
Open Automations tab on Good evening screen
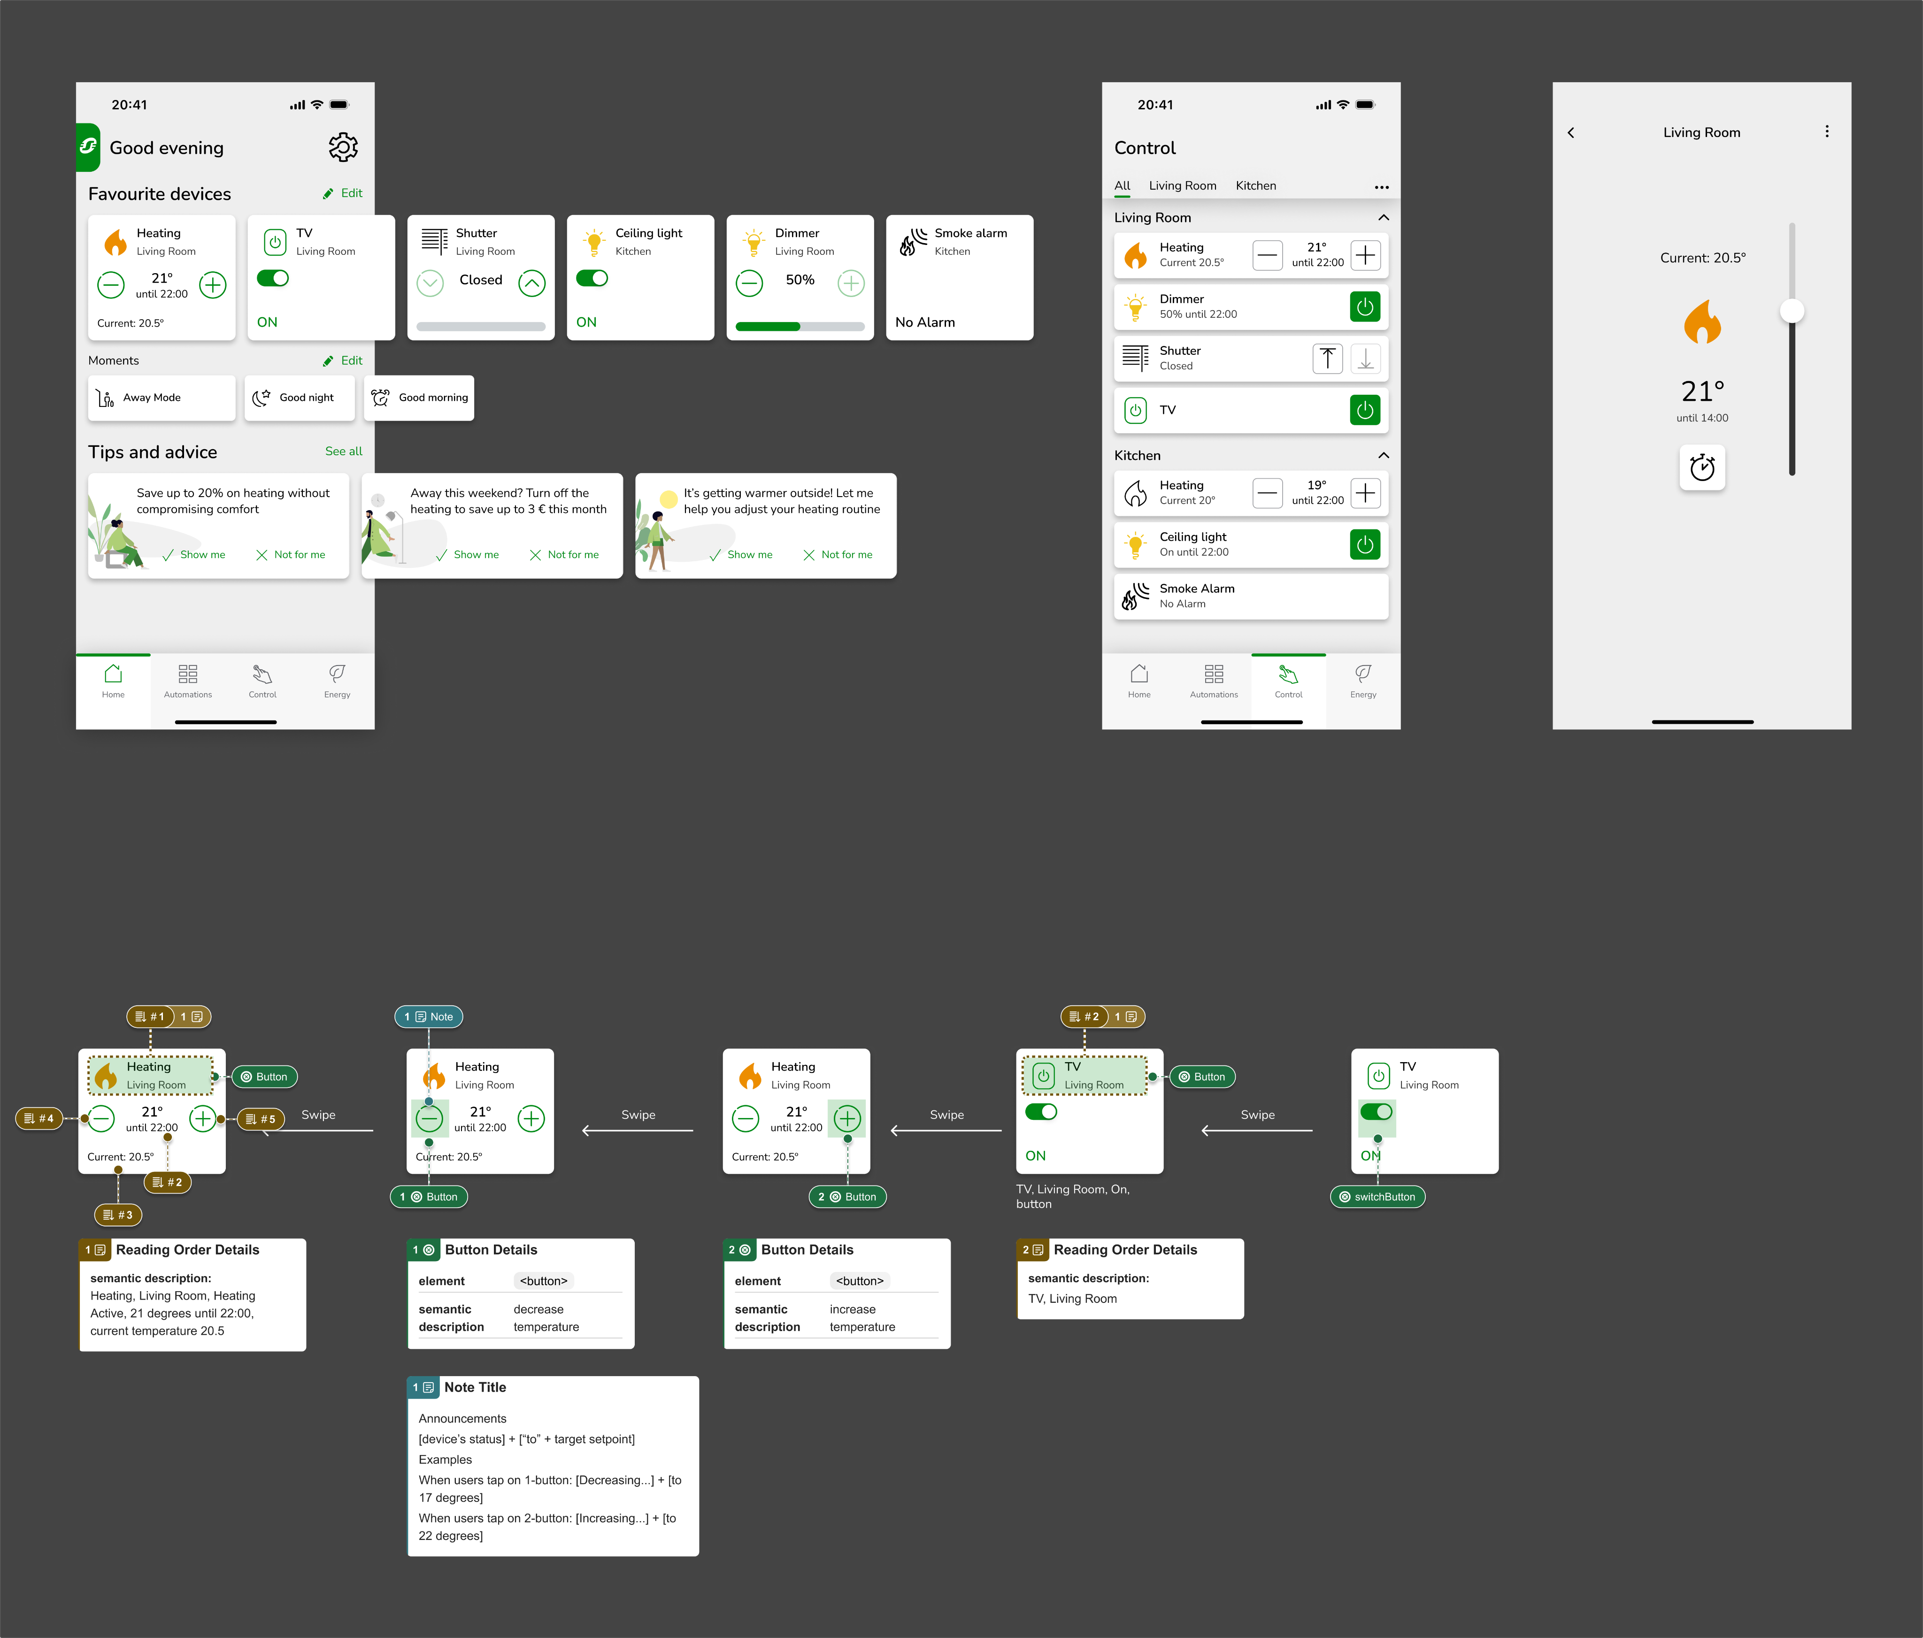click(187, 681)
